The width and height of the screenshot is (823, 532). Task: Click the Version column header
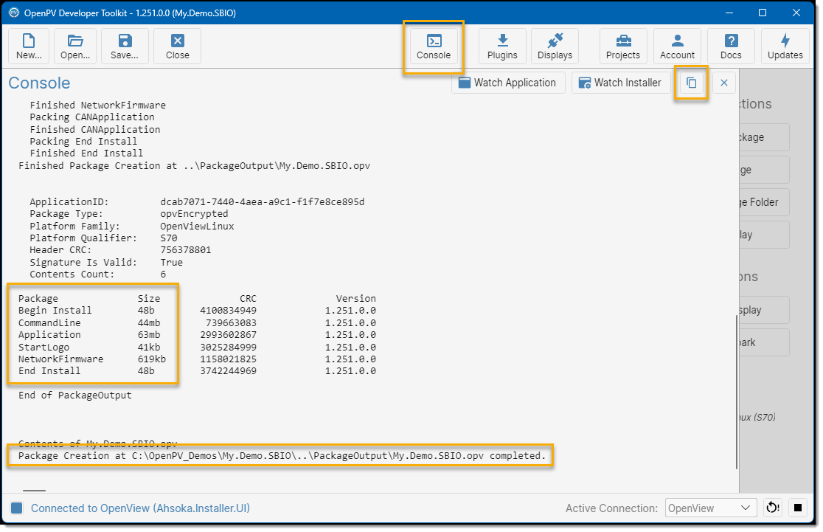coord(356,299)
